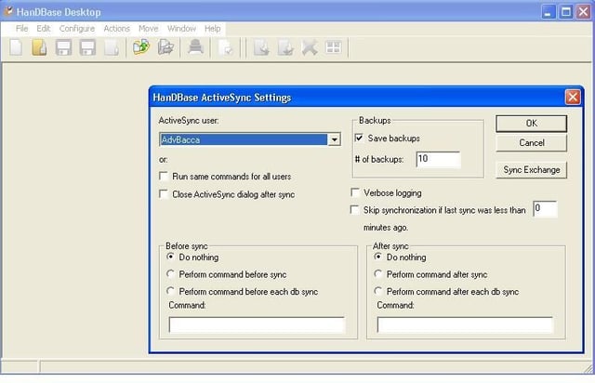Check Close ActiveSync dialog after sync
Image resolution: width=595 pixels, height=383 pixels.
coord(164,194)
